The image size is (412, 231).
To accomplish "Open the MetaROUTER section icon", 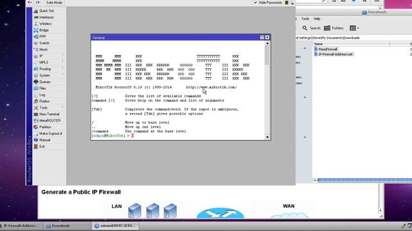I will tap(36, 121).
